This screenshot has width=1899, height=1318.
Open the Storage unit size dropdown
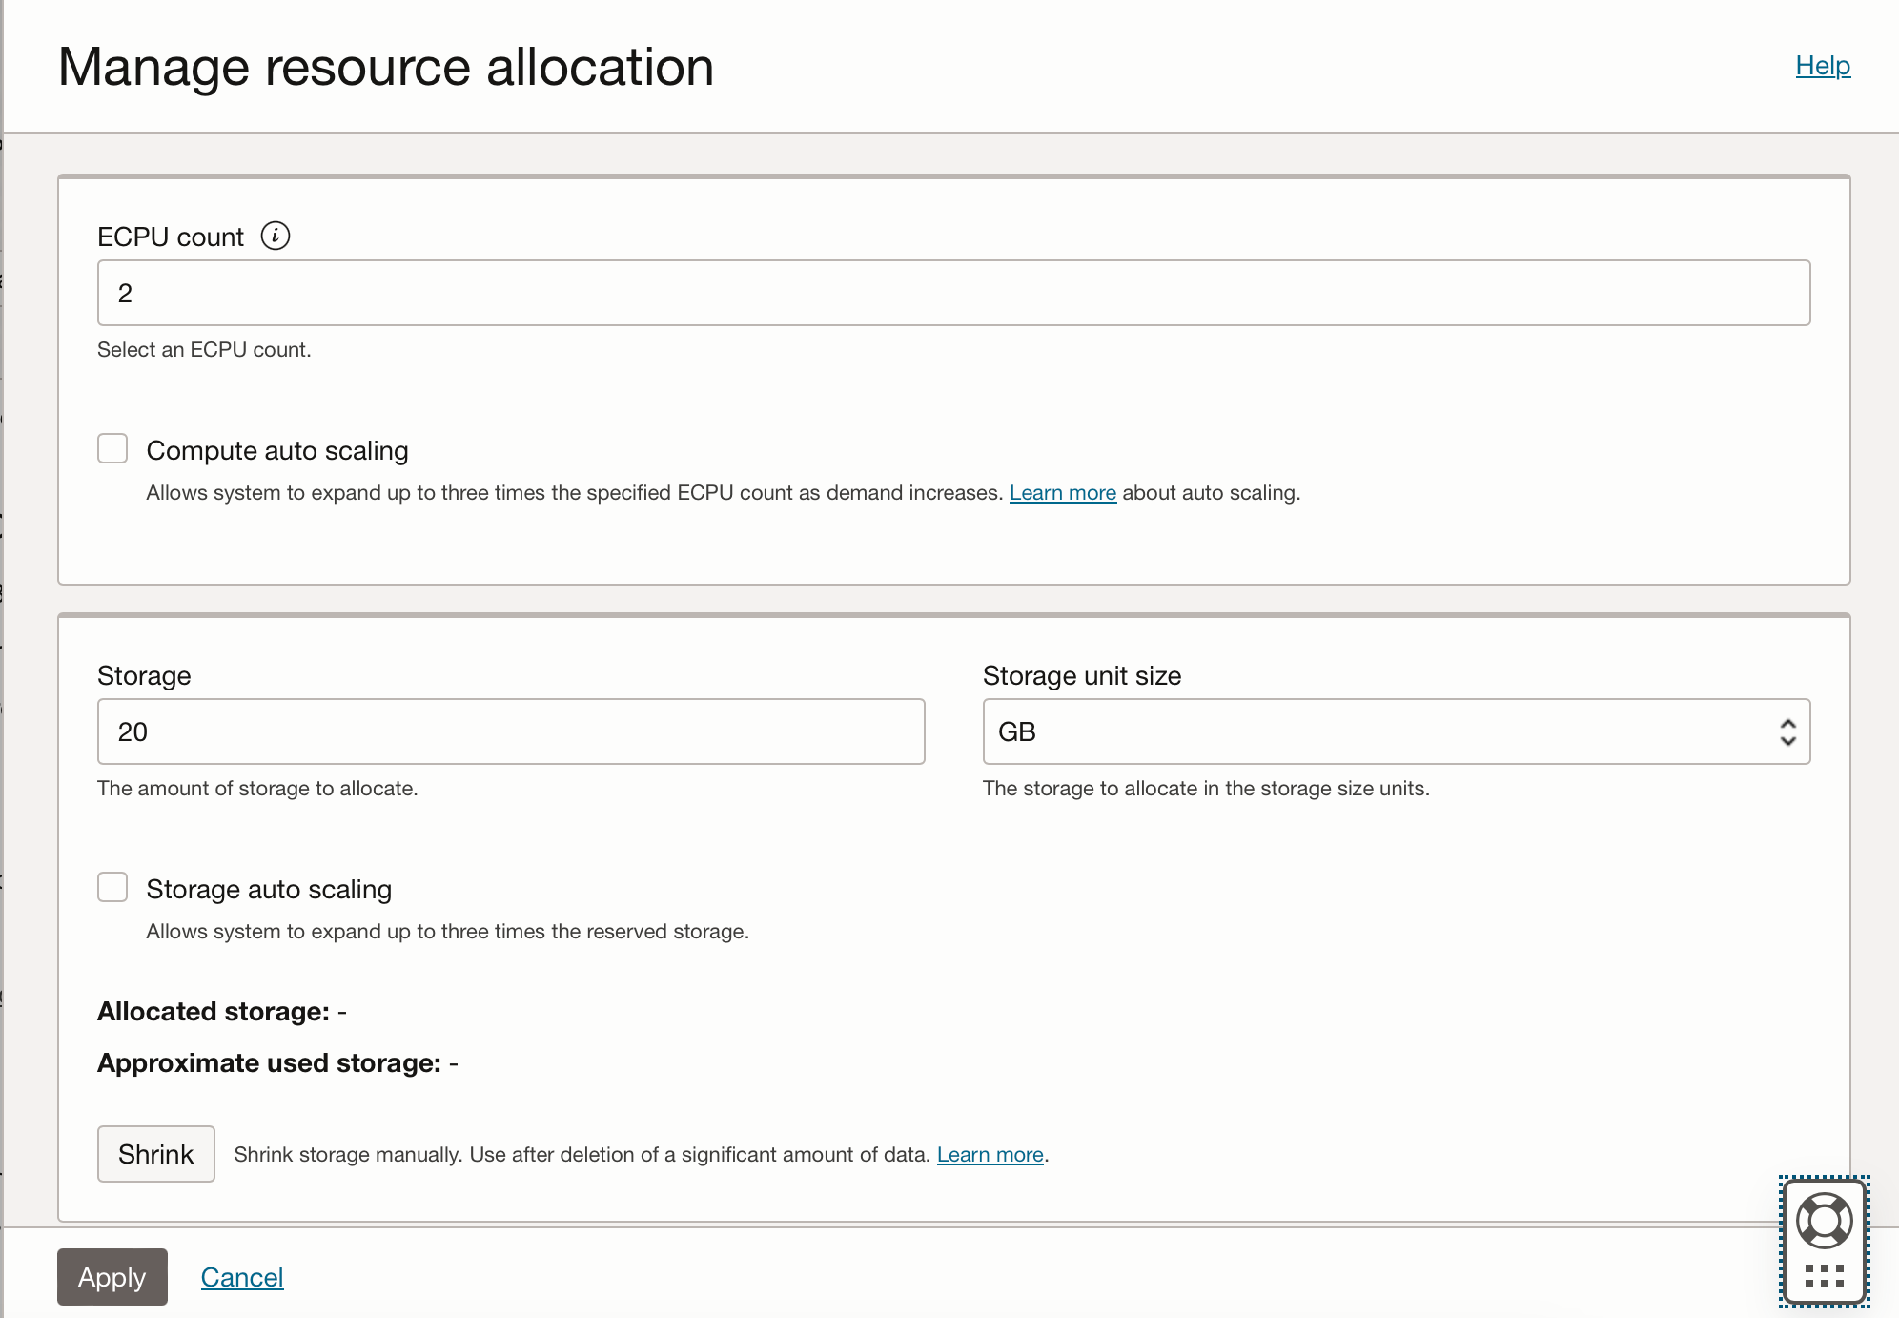[1395, 731]
